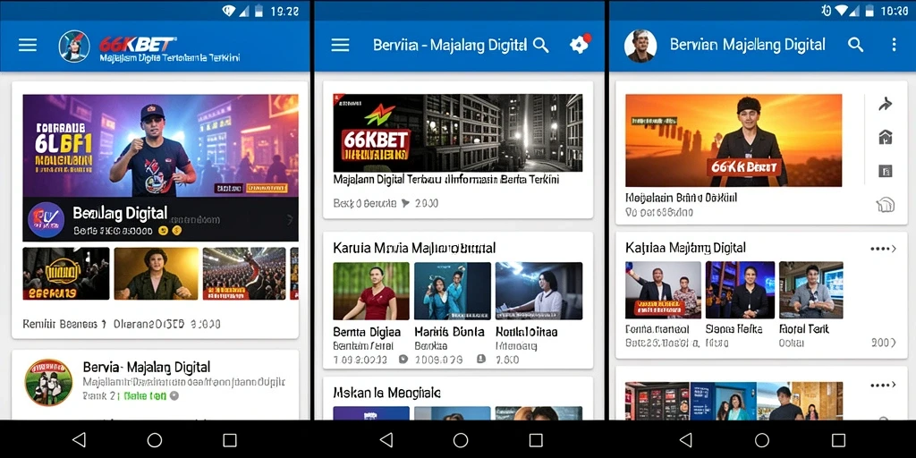The width and height of the screenshot is (916, 458).
Task: Open the hamburger menu on the left phone
Action: tap(28, 46)
